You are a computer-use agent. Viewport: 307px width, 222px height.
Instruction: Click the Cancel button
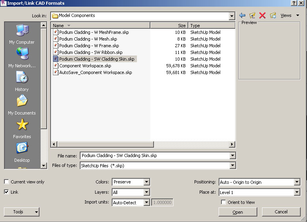(281, 212)
